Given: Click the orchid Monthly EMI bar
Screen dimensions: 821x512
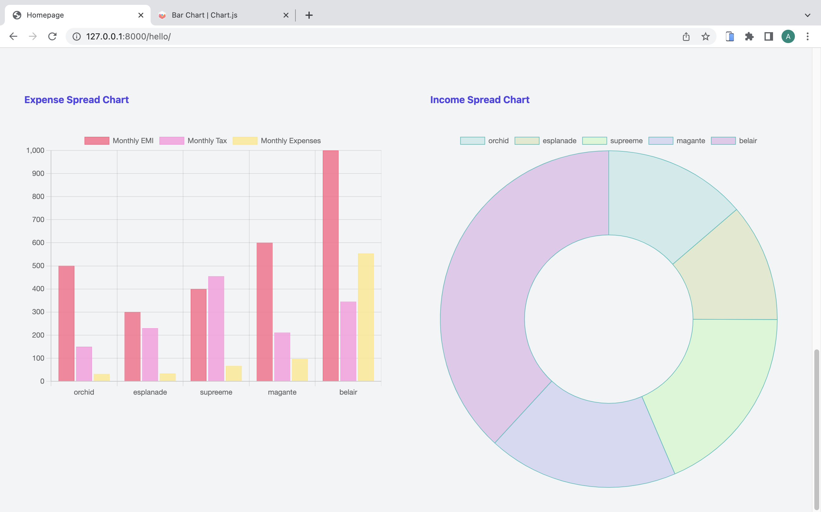Looking at the screenshot, I should pyautogui.click(x=66, y=323).
